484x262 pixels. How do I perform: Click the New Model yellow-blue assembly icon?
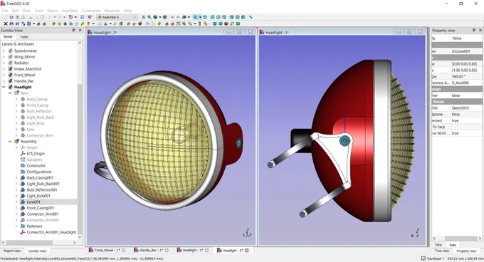click(x=53, y=23)
